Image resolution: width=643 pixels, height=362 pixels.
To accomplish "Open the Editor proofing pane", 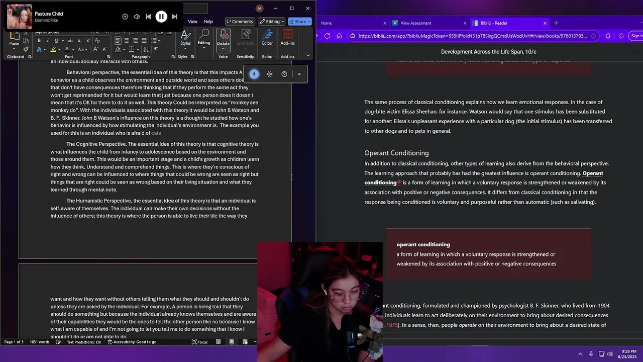I will point(267,38).
